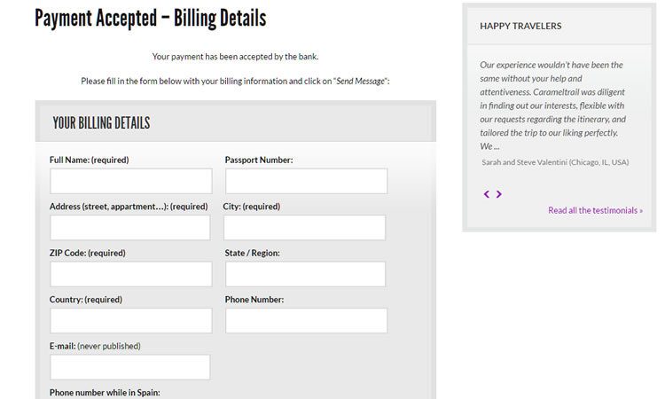Select the State / Region text box
The height and width of the screenshot is (399, 665).
[x=305, y=274]
